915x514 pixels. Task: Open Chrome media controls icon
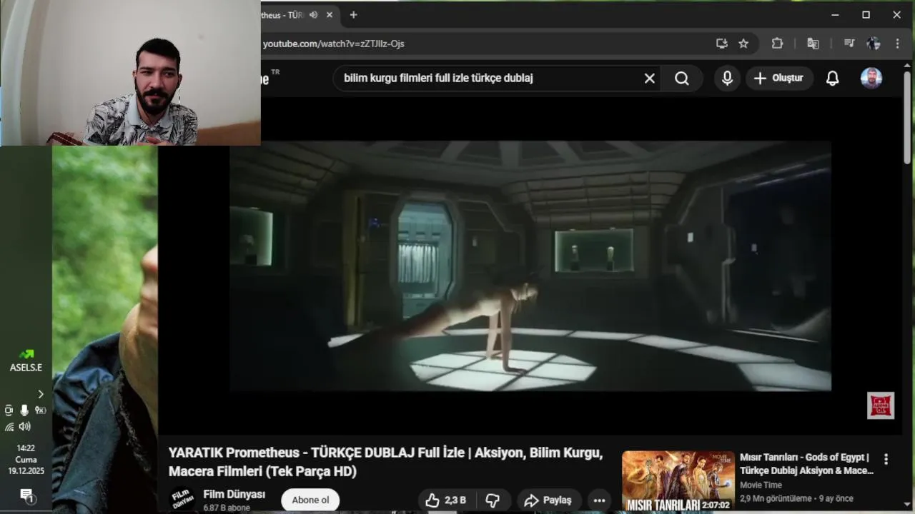coord(849,44)
